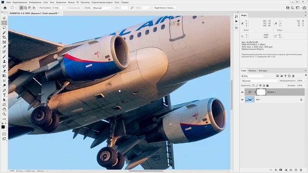Select the Zoom tool
308x173 pixels.
(4, 114)
